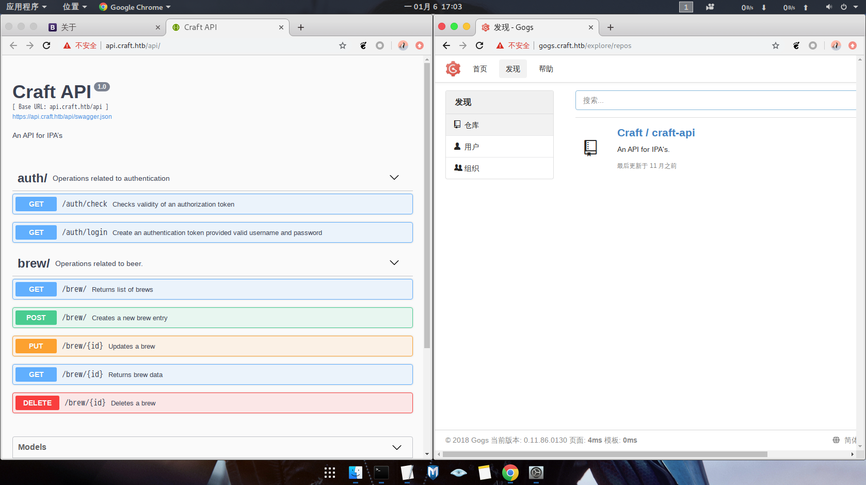Open the 应用程序 menu in top panel
866x485 pixels.
pyautogui.click(x=26, y=7)
